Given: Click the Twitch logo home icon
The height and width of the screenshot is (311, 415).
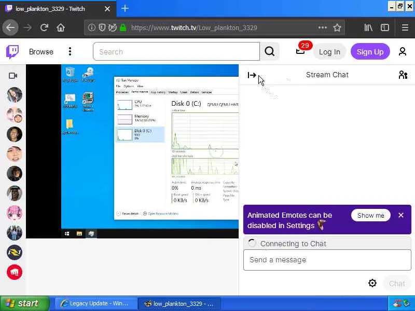Looking at the screenshot, I should pyautogui.click(x=12, y=51).
